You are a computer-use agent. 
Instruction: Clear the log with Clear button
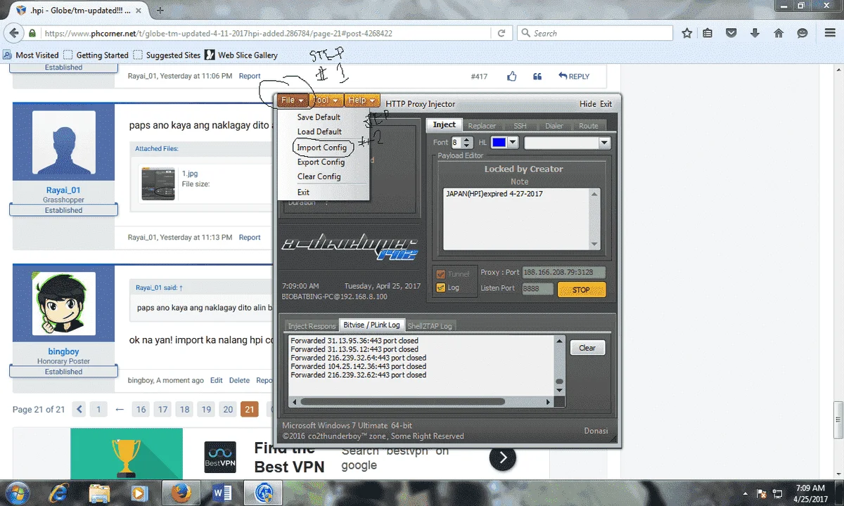(x=587, y=348)
